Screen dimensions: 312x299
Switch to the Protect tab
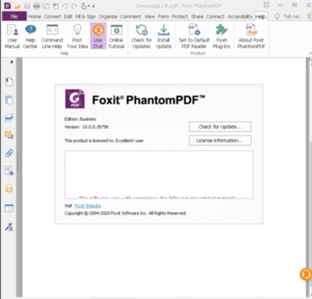coord(179,17)
